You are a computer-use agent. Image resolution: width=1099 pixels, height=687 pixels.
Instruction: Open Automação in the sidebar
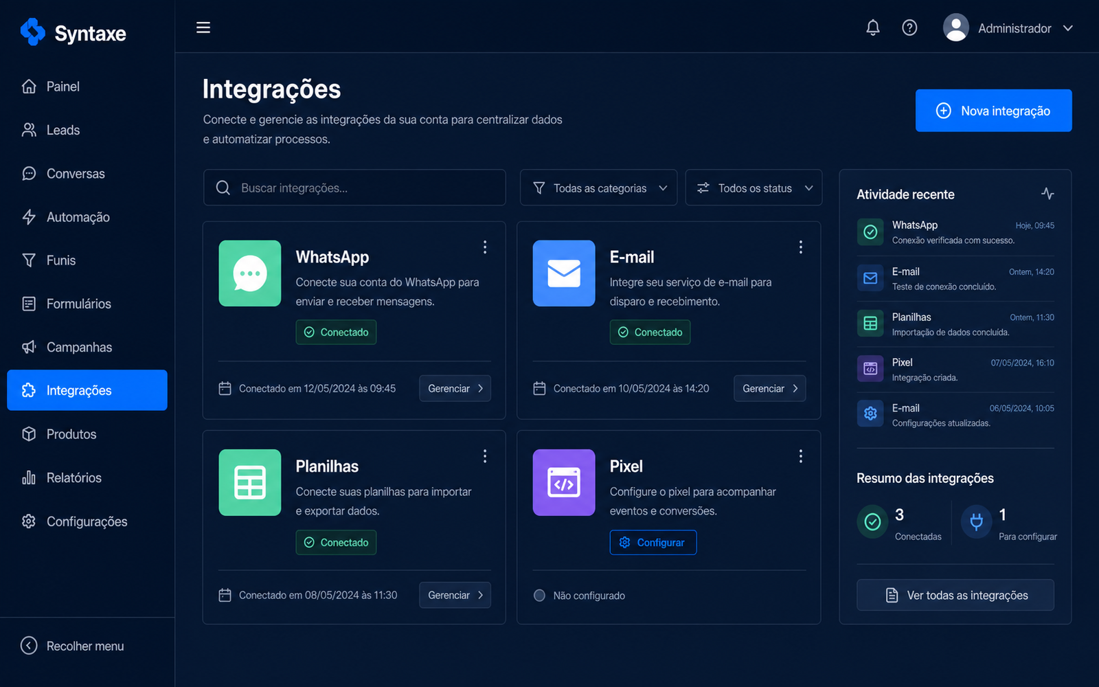pyautogui.click(x=87, y=217)
